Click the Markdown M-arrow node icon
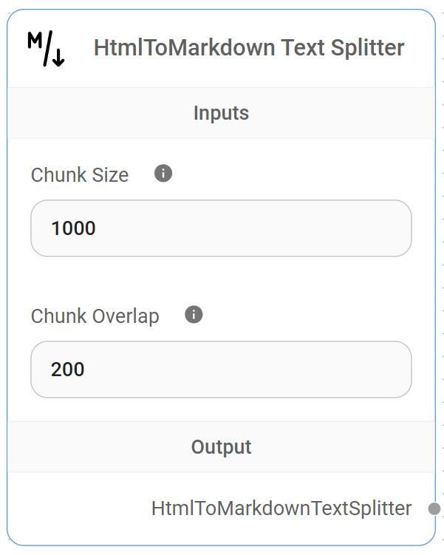The image size is (444, 555). [x=46, y=49]
